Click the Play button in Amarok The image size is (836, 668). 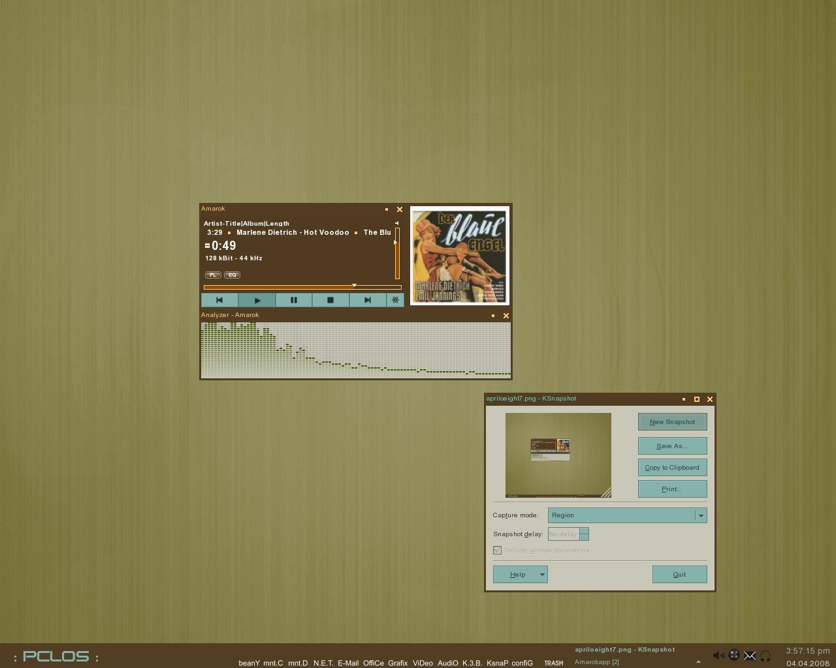point(257,300)
